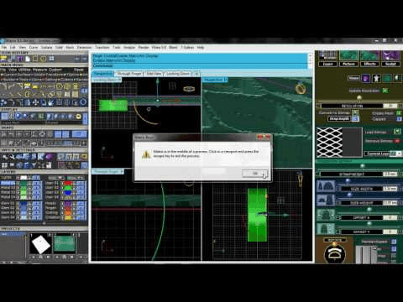Add a new viewport tab with the plus button
The width and height of the screenshot is (403, 302).
point(196,74)
